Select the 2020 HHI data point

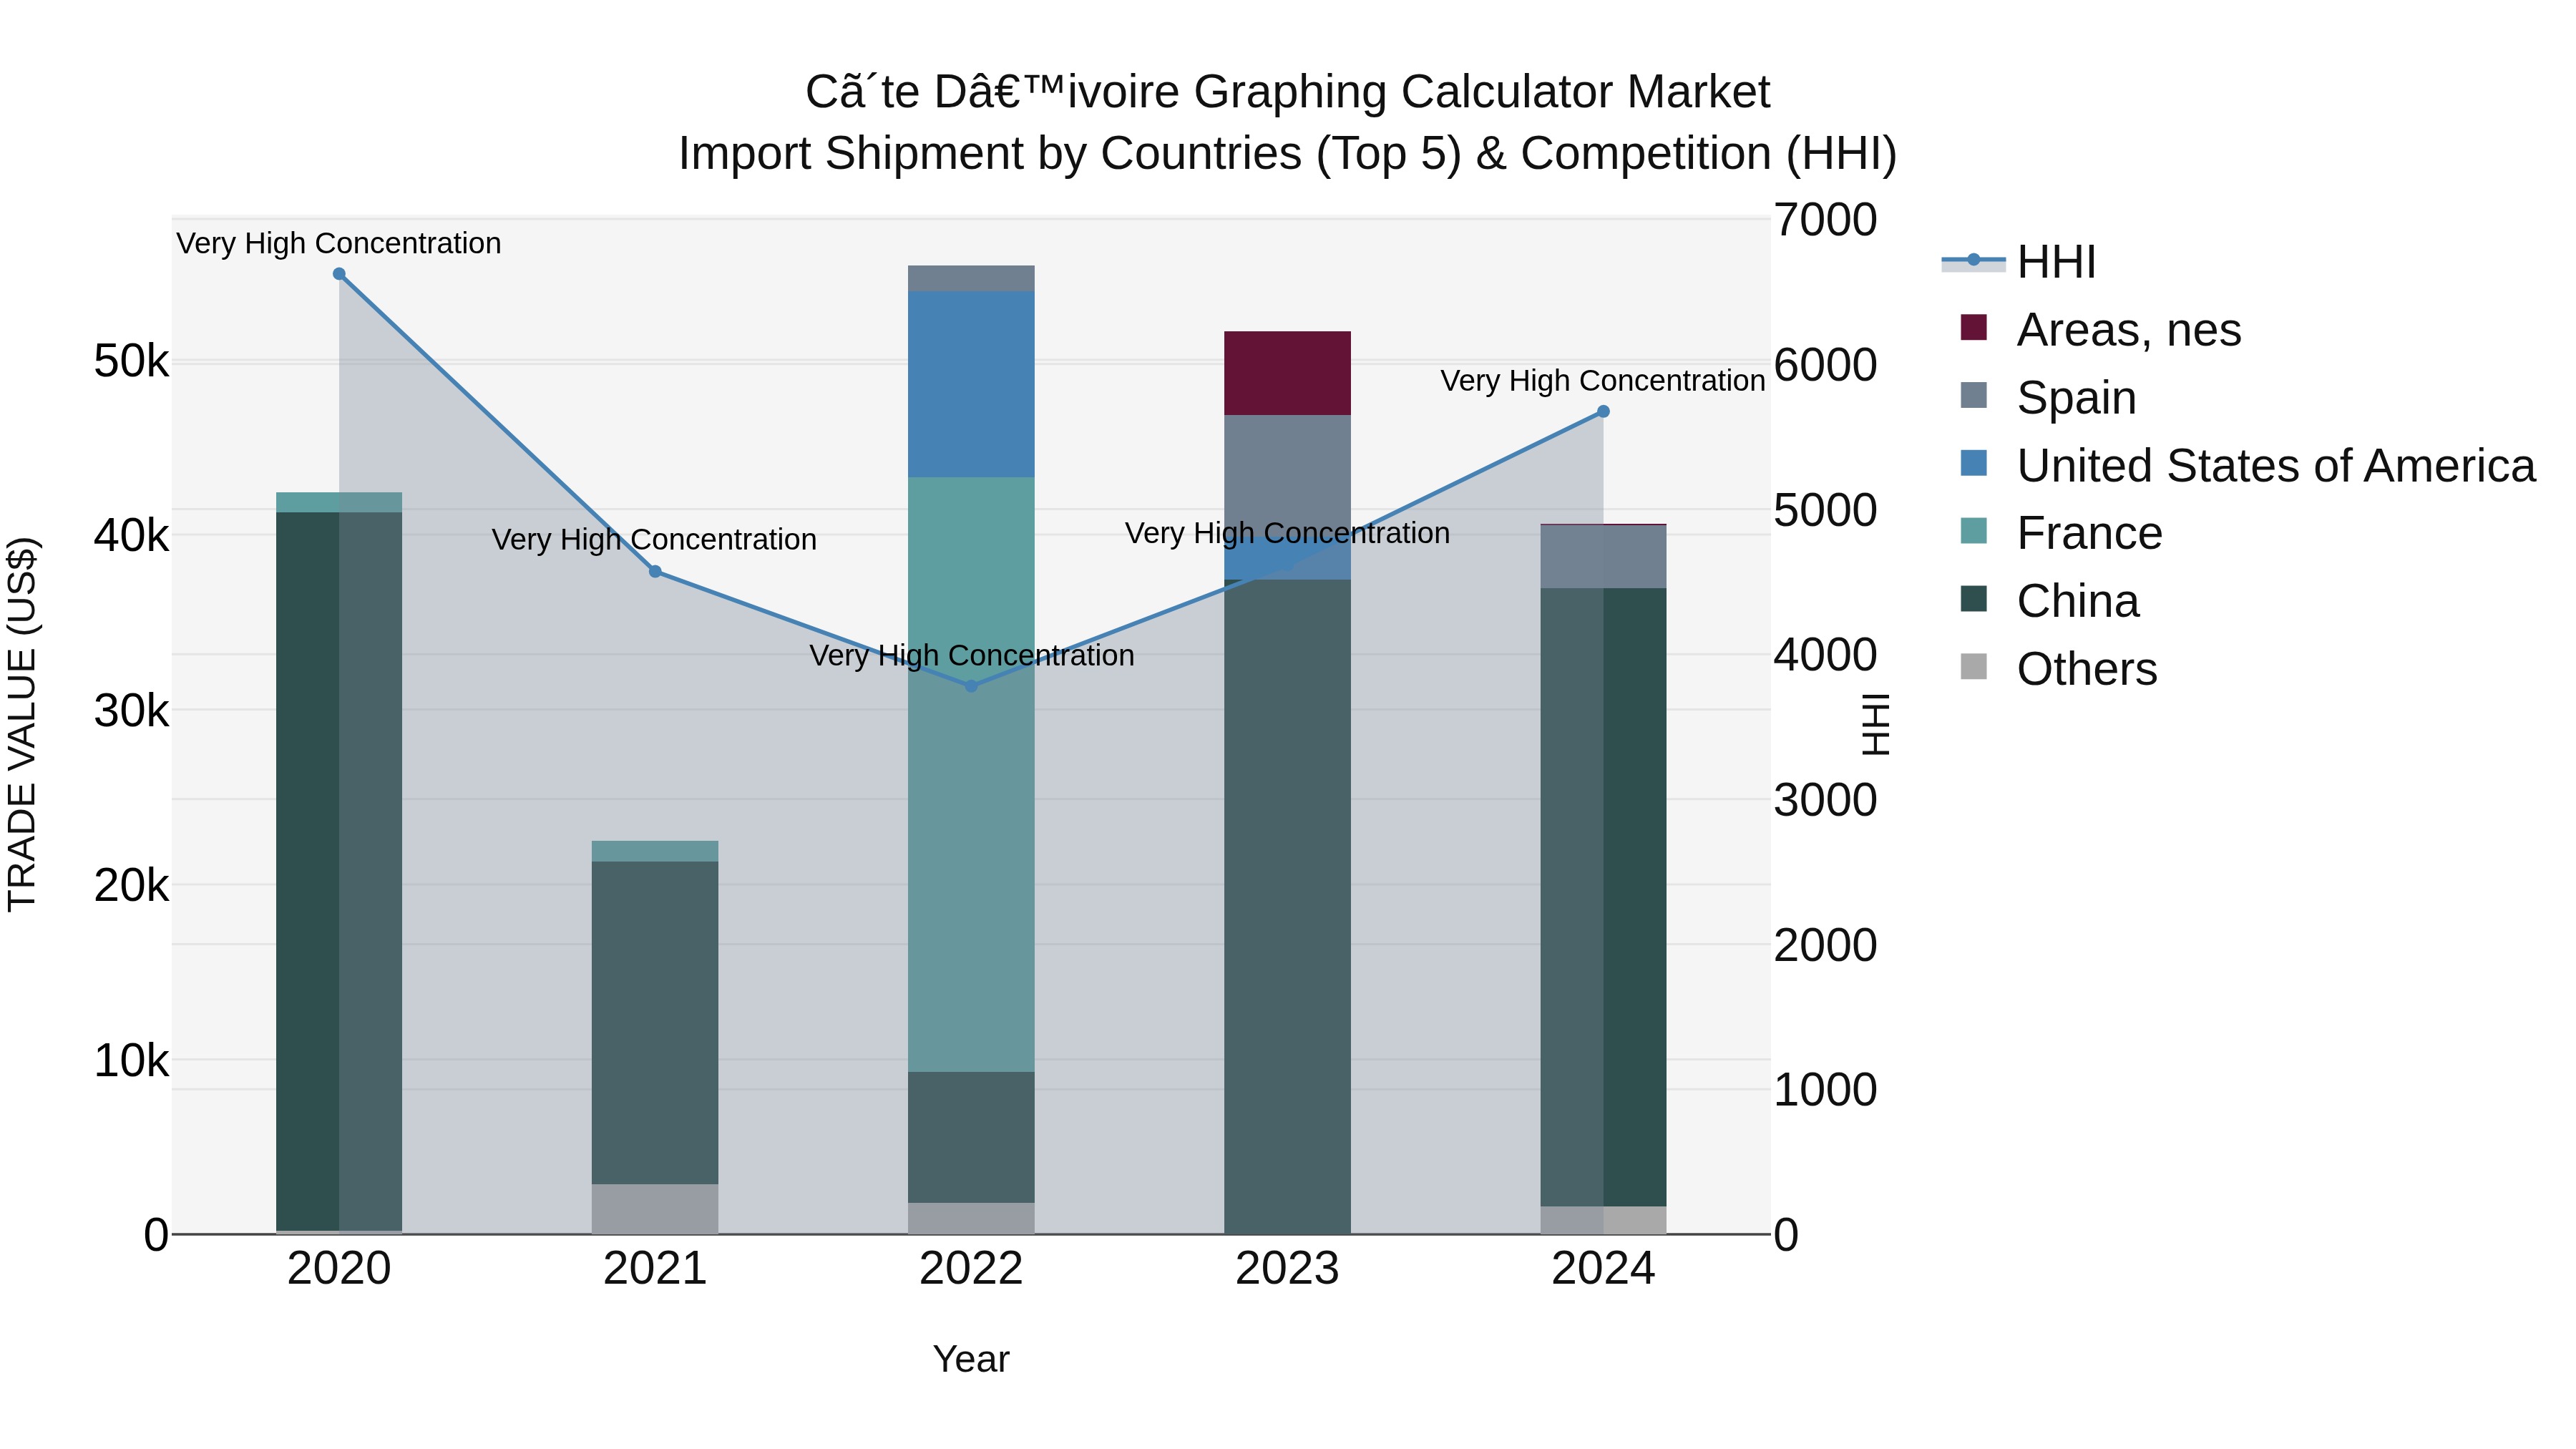tap(339, 274)
